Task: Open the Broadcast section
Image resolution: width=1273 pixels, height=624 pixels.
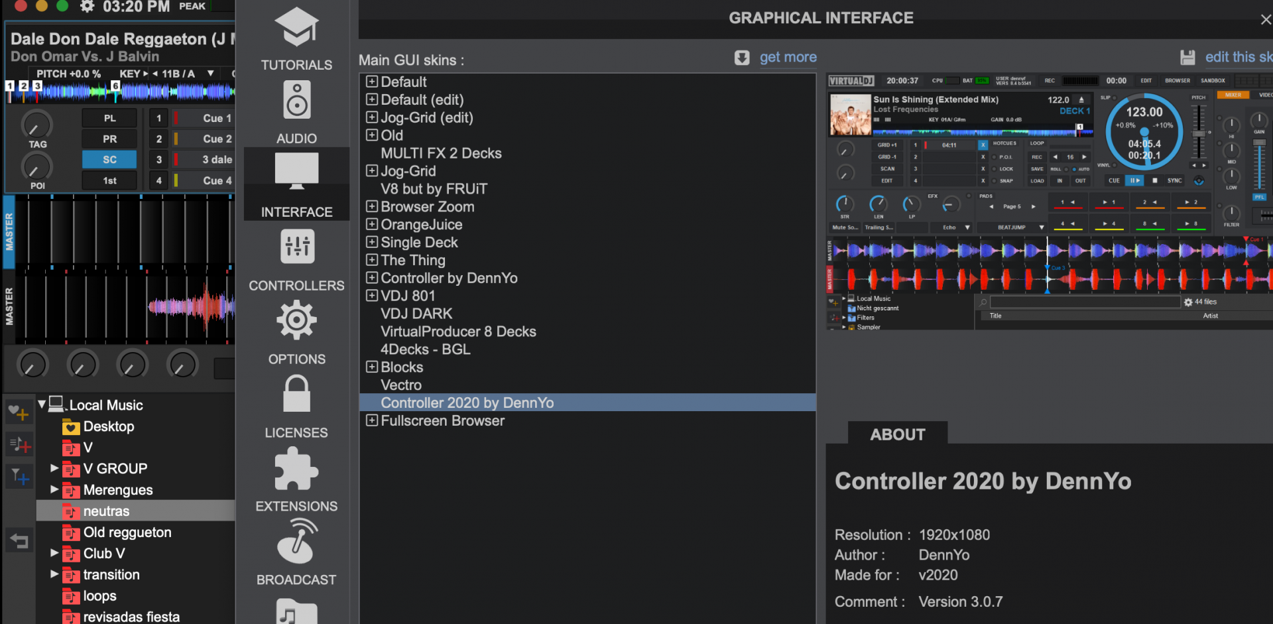Action: tap(296, 553)
